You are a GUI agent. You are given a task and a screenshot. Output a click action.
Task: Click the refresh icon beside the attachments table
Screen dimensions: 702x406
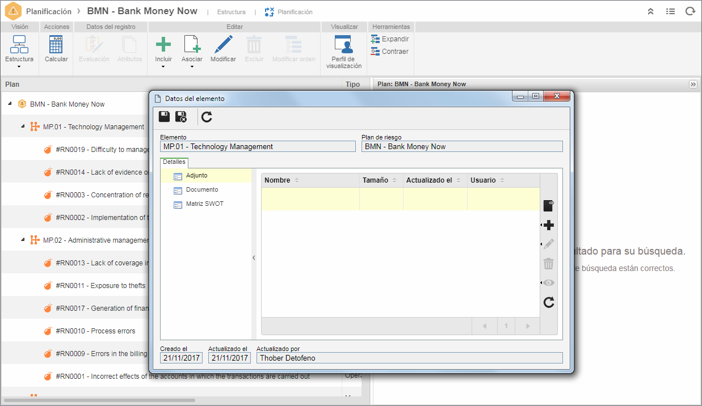[548, 302]
